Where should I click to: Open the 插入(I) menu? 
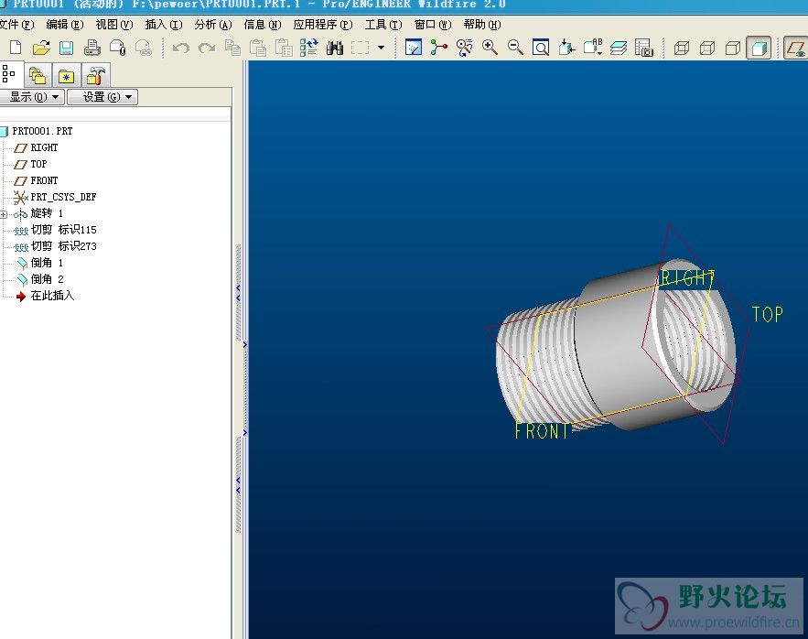point(164,24)
